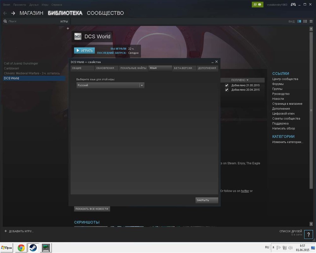Select the grid view mode icon
This screenshot has height=253, width=316.
311,21
